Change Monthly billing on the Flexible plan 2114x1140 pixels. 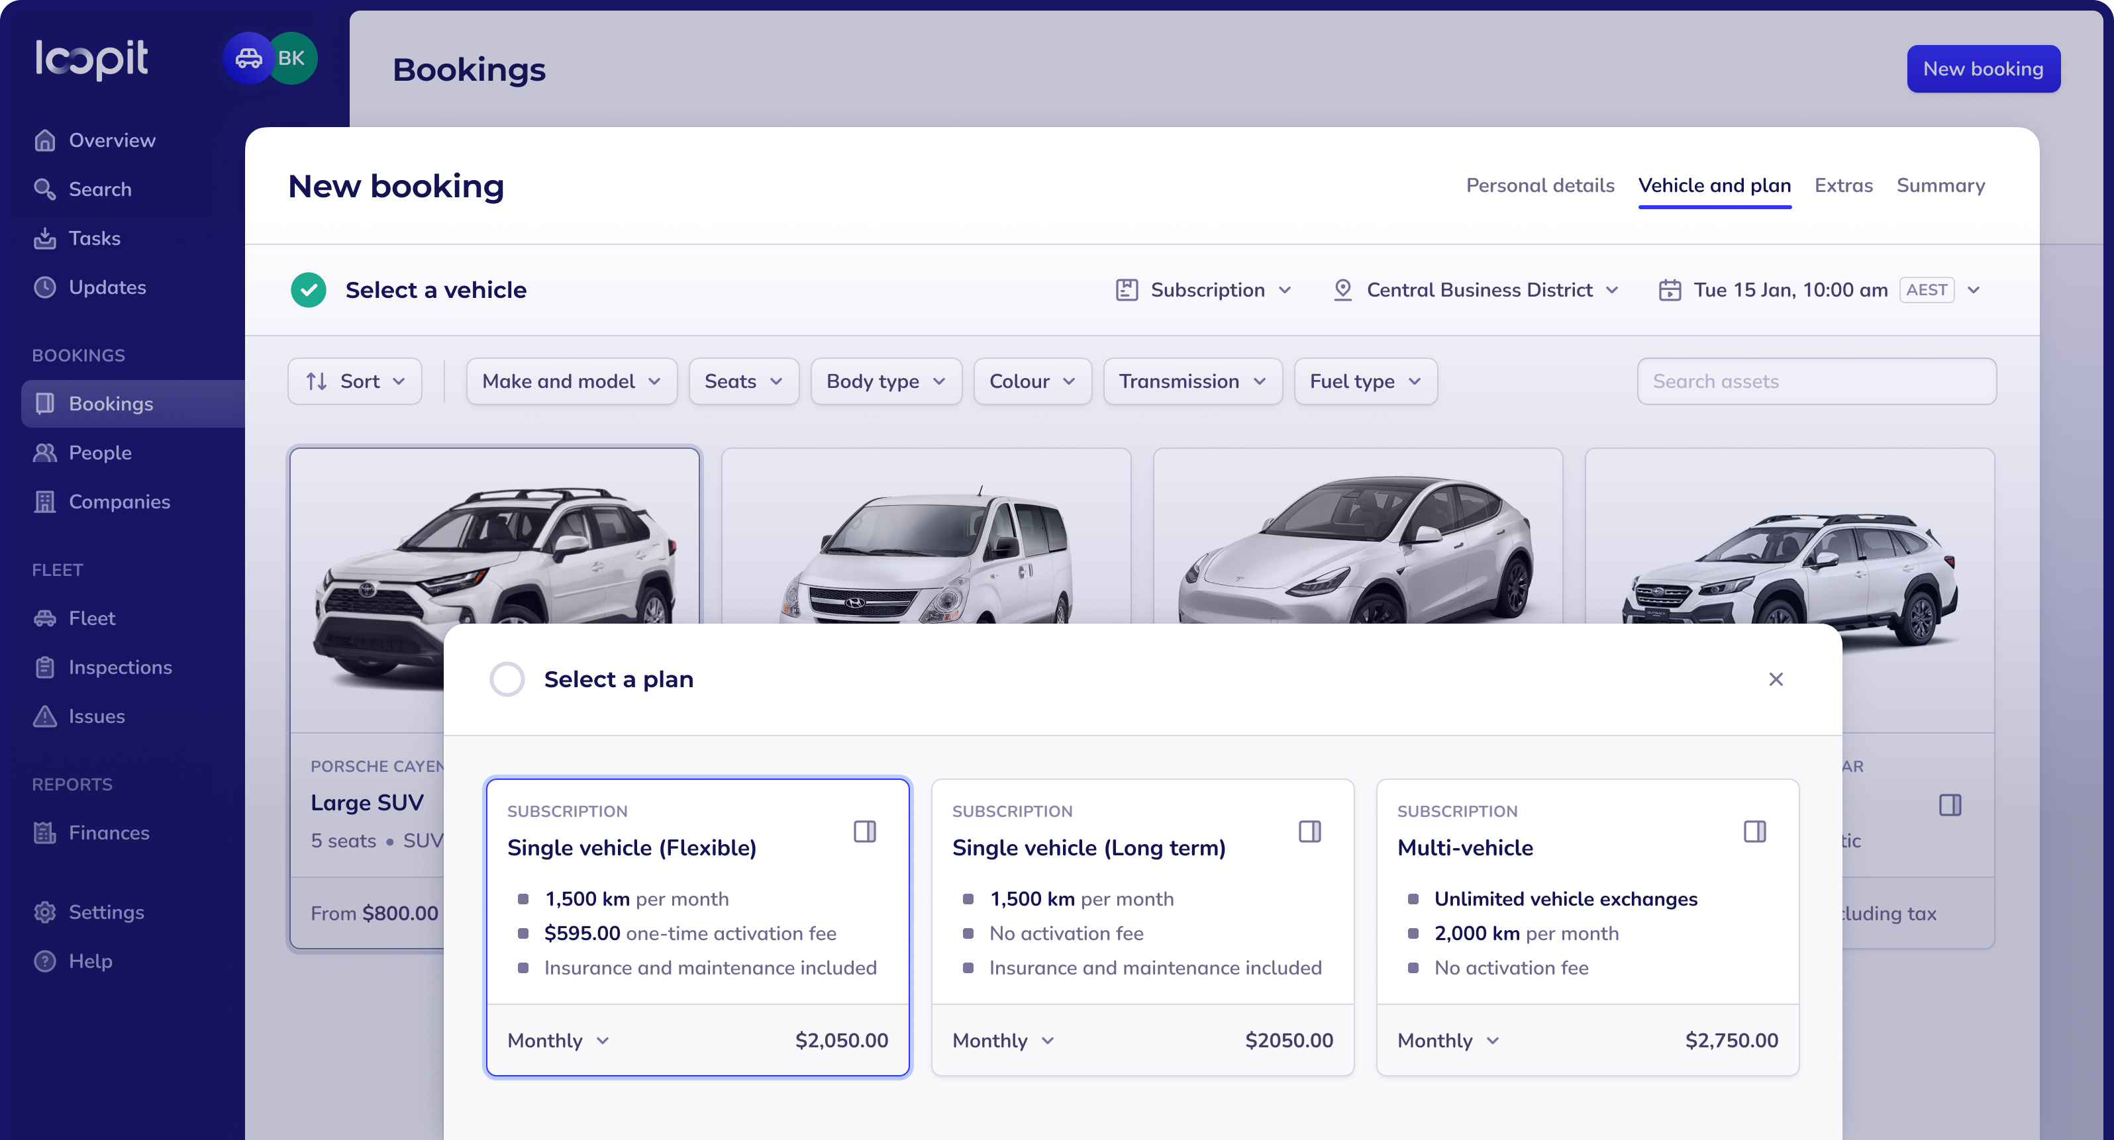click(557, 1040)
